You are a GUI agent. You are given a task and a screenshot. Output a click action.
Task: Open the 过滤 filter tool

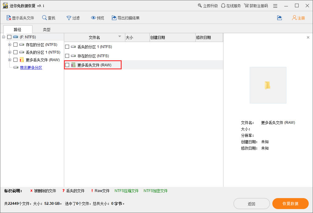[69, 18]
